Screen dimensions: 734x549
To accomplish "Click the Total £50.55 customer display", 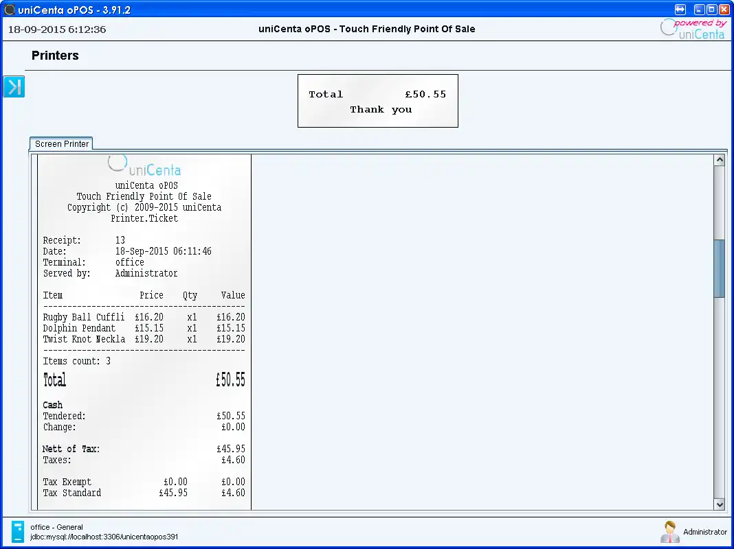I will 377,100.
